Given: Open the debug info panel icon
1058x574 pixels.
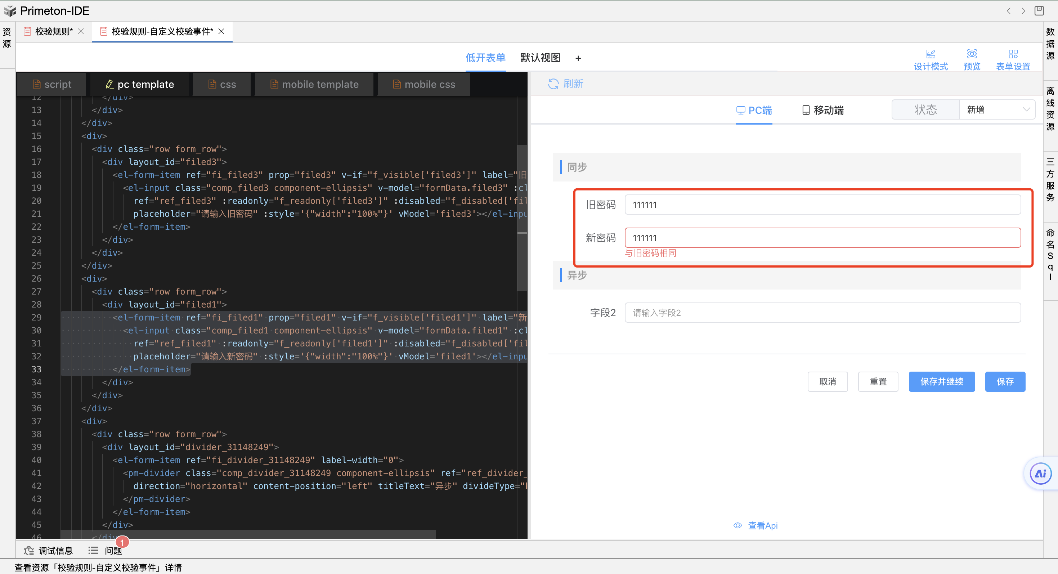Looking at the screenshot, I should 29,550.
